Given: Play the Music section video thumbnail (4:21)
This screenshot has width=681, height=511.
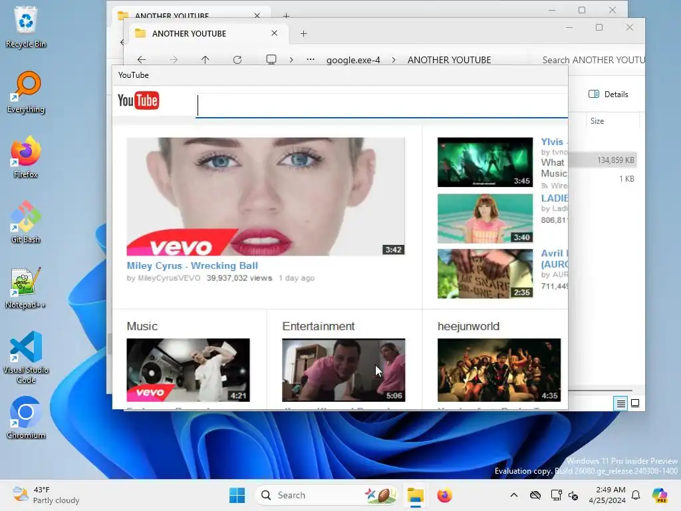Looking at the screenshot, I should coord(188,370).
